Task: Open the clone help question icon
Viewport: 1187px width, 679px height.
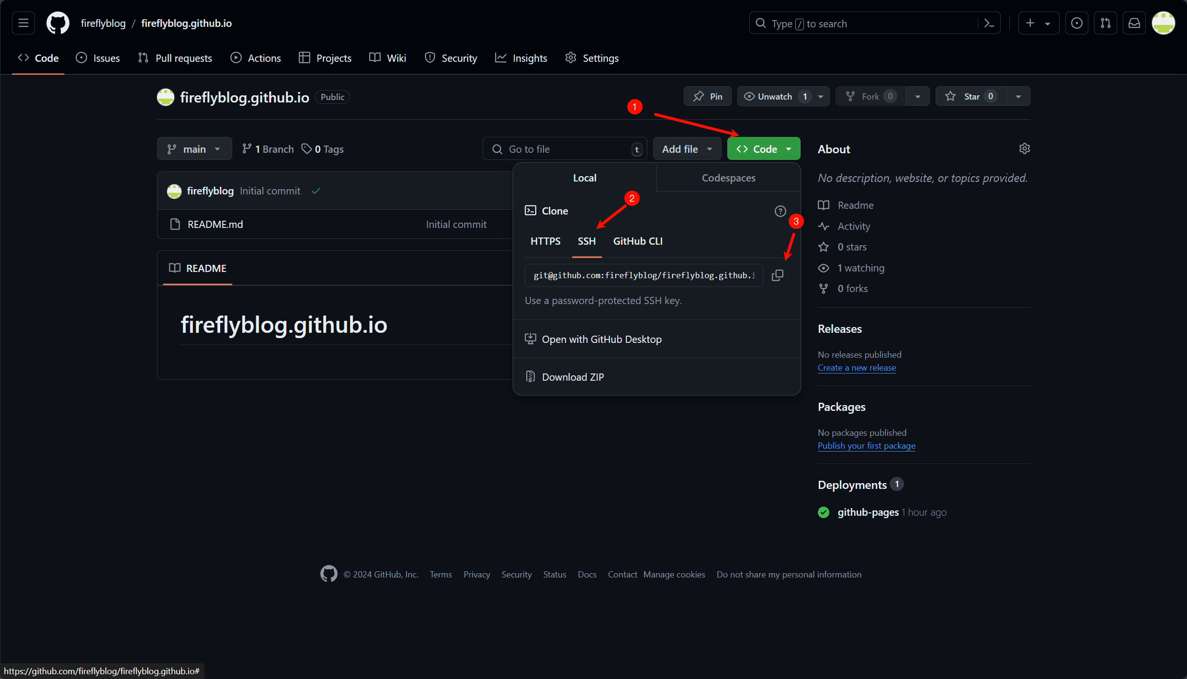Action: pyautogui.click(x=780, y=211)
